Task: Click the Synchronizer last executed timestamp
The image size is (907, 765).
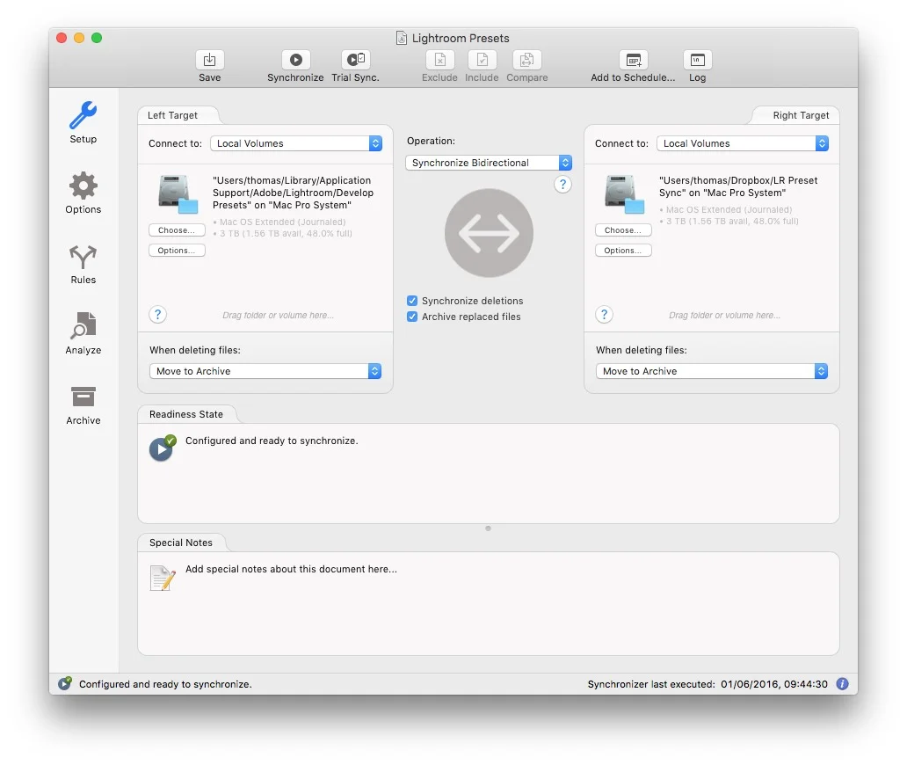Action: click(774, 684)
